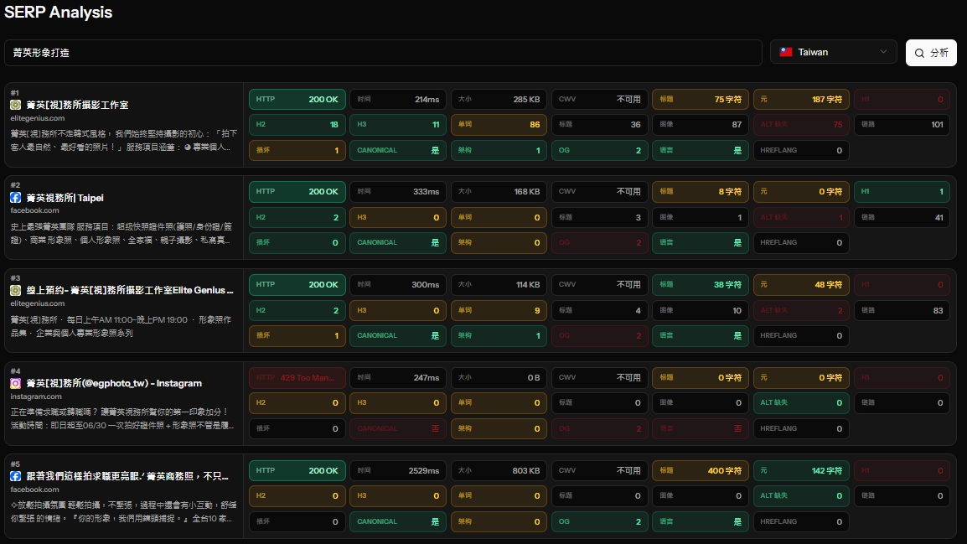Click H3 11 cell in result #1
This screenshot has width=967, height=544.
[398, 125]
